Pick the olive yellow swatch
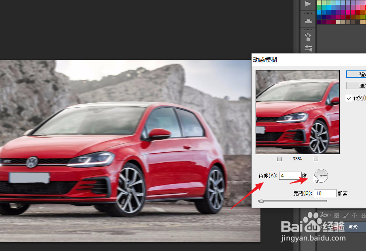The image size is (366, 251). (362, 17)
